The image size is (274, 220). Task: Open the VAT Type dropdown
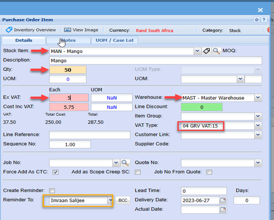click(x=258, y=126)
